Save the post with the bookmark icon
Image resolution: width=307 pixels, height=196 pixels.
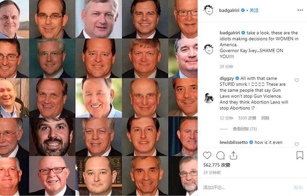[x=300, y=156]
